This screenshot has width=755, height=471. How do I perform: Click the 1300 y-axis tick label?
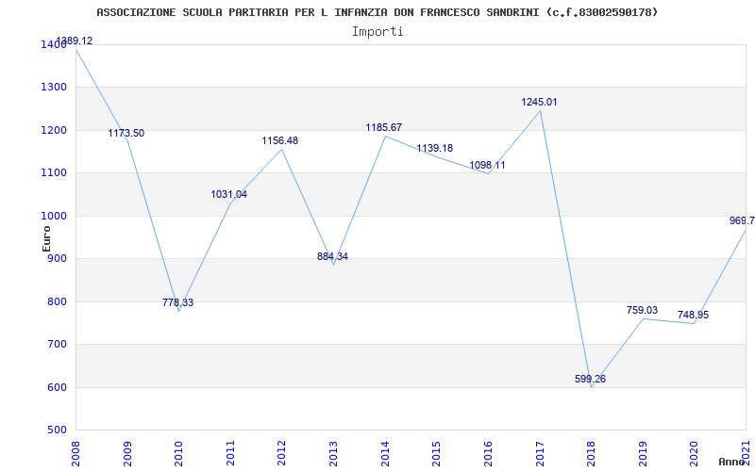click(55, 88)
